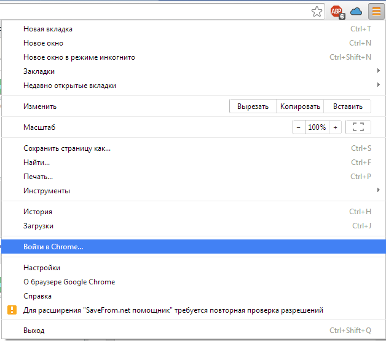Increase zoom with the plus button
The width and height of the screenshot is (386, 341).
(x=335, y=127)
